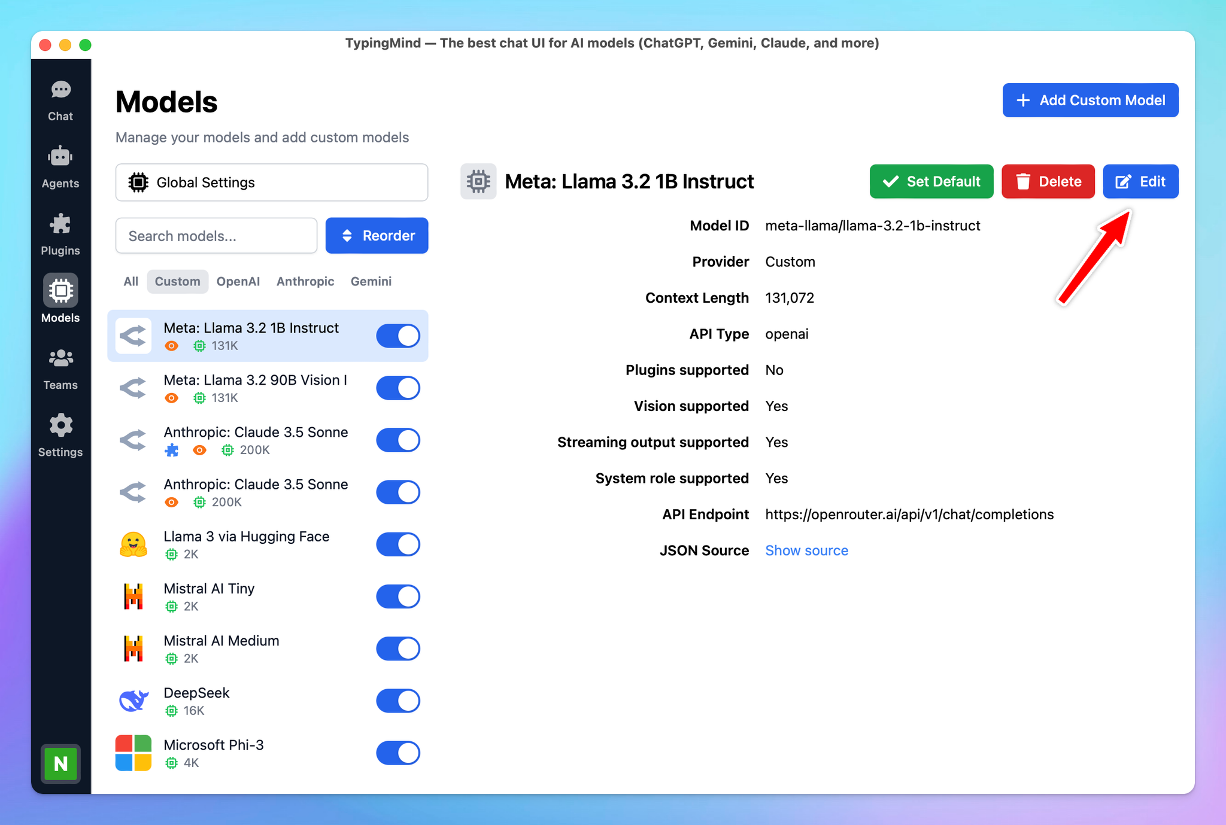The width and height of the screenshot is (1226, 825).
Task: Disable the Mistral AI Tiny model
Action: click(x=398, y=596)
